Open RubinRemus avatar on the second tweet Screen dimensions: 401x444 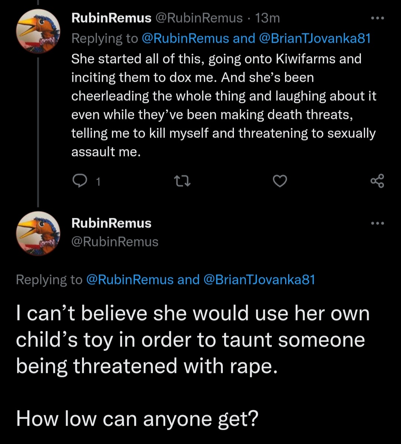pyautogui.click(x=38, y=233)
